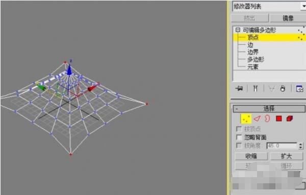Select the Element cube selection icon
Viewport: 306px width, 195px height.
click(290, 119)
